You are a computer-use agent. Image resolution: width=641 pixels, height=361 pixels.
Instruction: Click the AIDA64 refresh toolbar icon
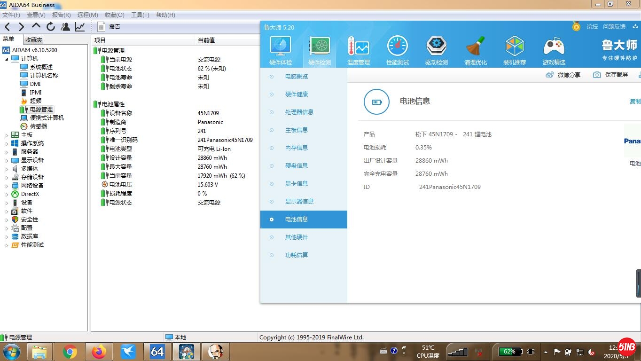pos(51,27)
